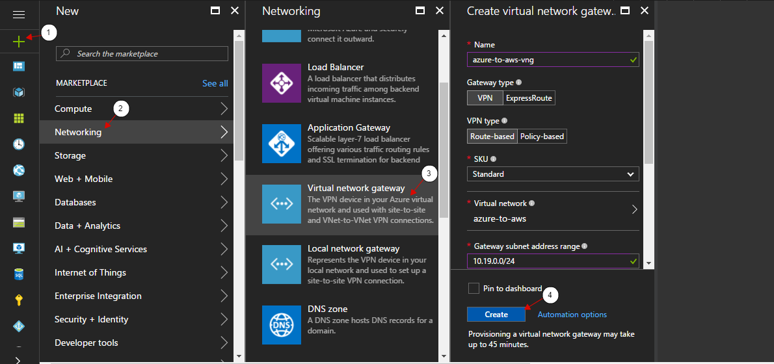Open All resources green grid icon
774x364 pixels.
(x=19, y=118)
